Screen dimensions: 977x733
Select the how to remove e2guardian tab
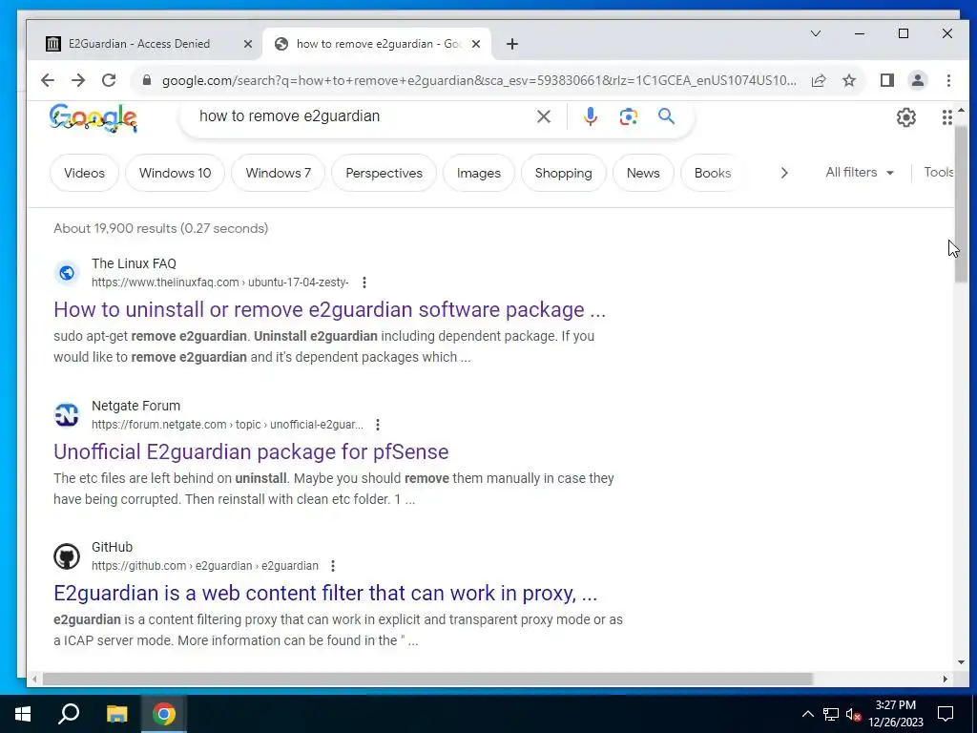tap(377, 44)
